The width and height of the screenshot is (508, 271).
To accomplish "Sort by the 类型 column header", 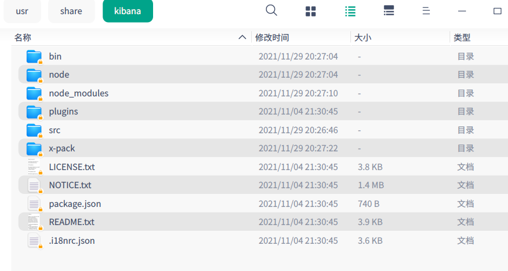I will point(462,37).
